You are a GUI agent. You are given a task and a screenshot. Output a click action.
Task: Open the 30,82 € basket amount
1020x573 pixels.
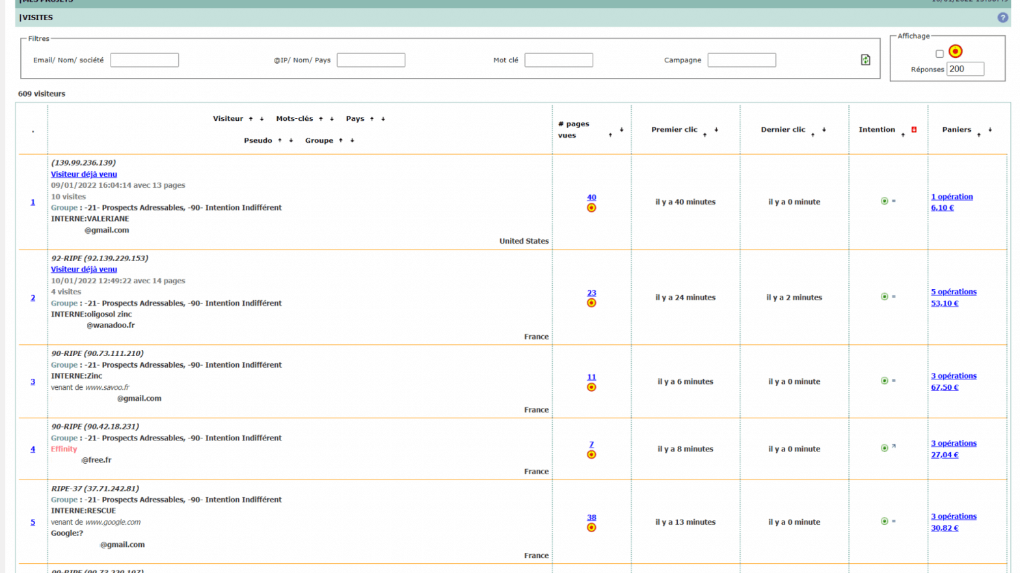(945, 528)
